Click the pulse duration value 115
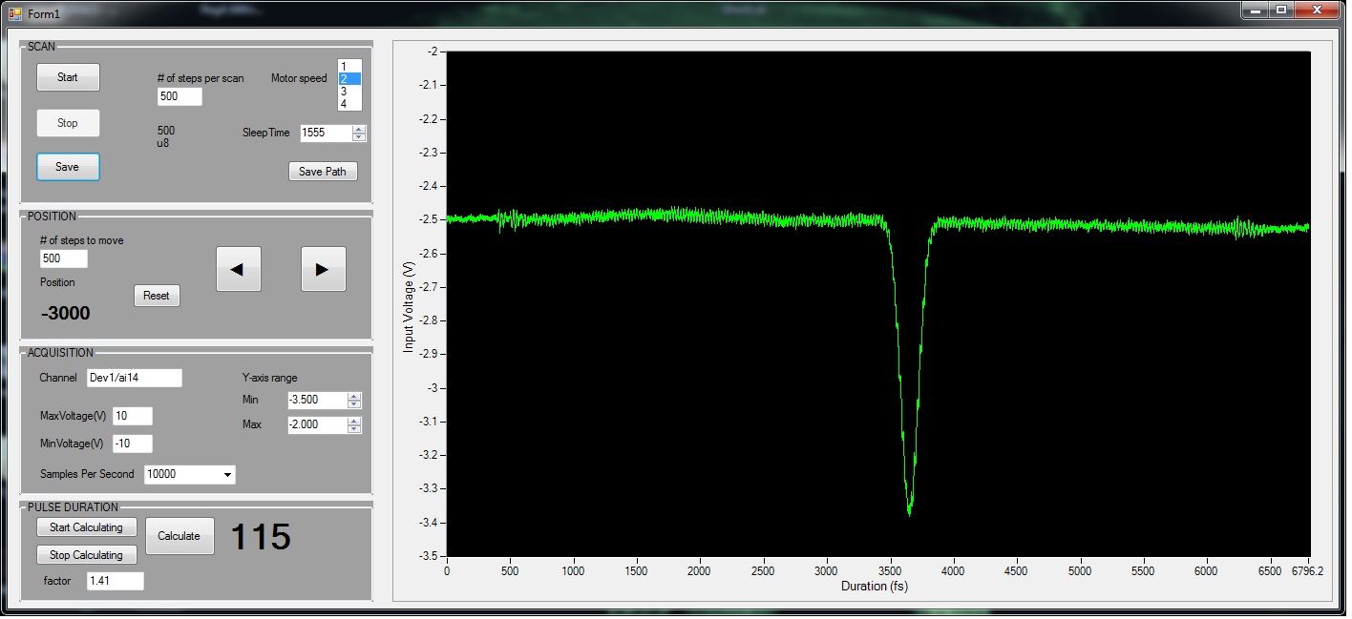This screenshot has height=619, width=1352. pos(261,537)
